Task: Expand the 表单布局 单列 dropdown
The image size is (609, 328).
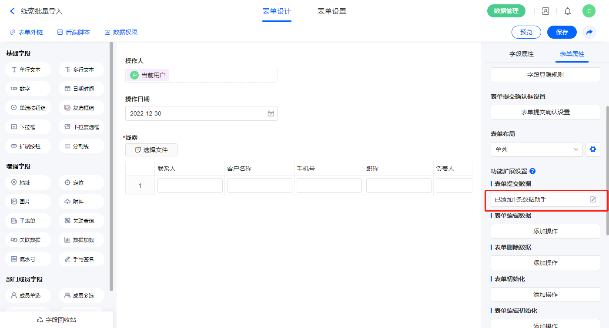Action: 536,149
